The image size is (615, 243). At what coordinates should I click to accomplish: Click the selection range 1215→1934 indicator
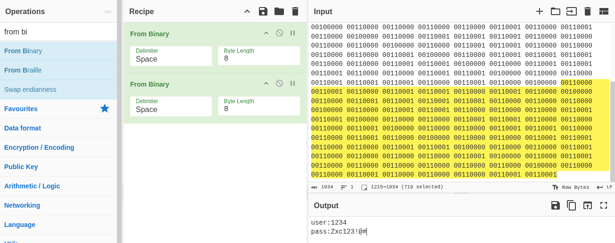[x=402, y=187]
